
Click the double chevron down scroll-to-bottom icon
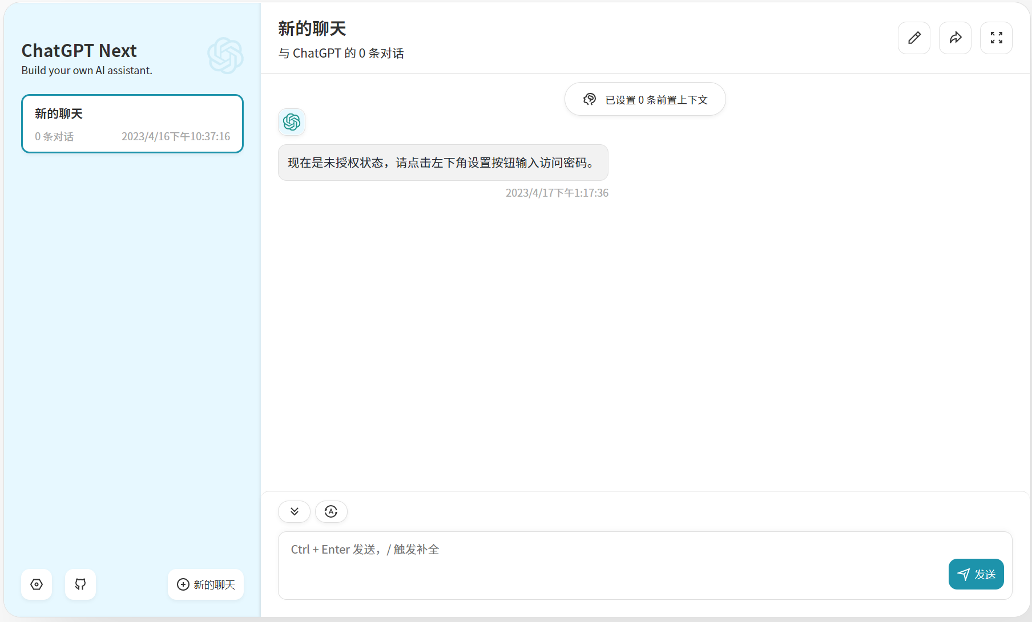click(x=294, y=511)
